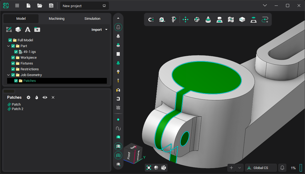Viewport: 305px width, 174px height.
Task: Uncheck the Workpiece checkbox
Action: [x=13, y=58]
